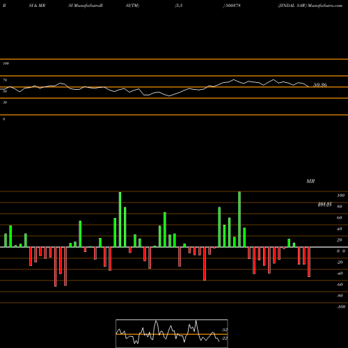This screenshot has width=348, height=348.
Task: Click the -40 label on the MR axis
Action: [x=340, y=274]
